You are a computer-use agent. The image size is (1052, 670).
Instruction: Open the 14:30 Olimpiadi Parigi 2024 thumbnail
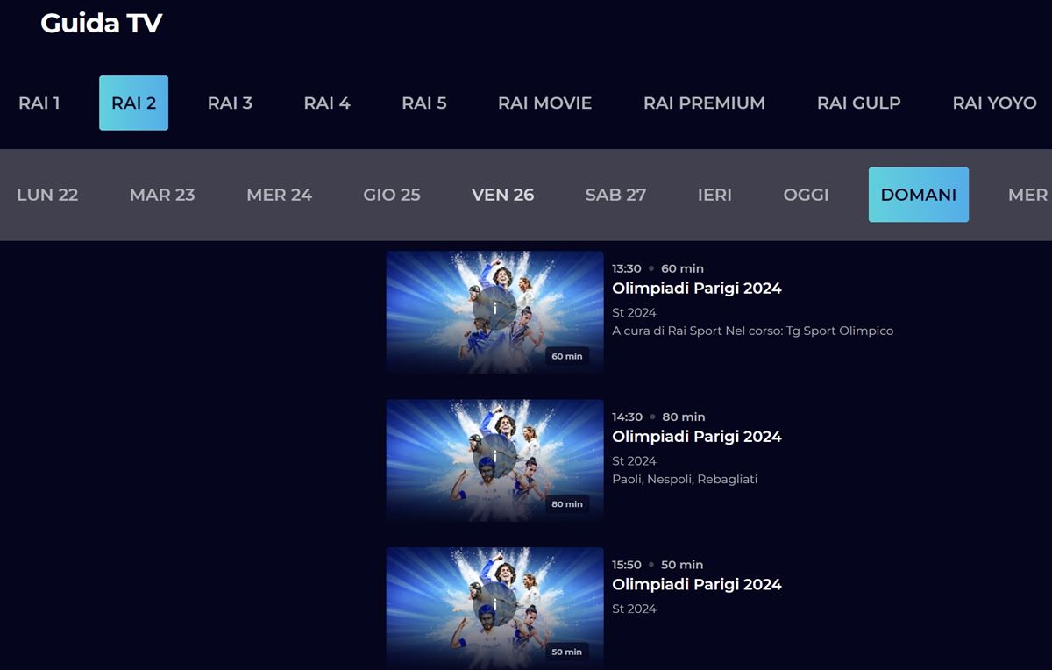point(494,461)
